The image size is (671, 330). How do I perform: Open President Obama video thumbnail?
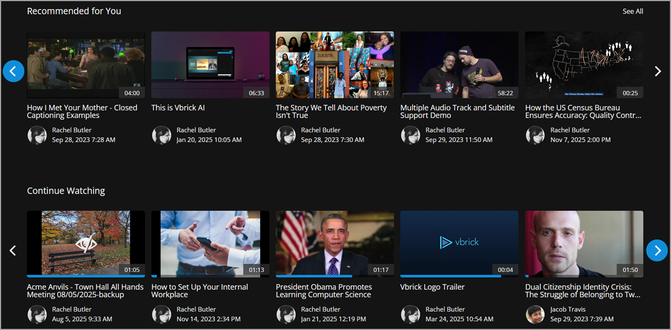point(335,244)
